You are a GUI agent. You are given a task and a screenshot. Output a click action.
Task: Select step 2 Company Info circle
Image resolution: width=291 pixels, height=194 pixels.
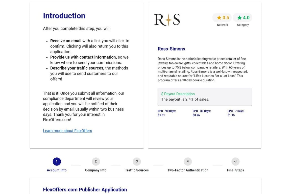tap(96, 161)
